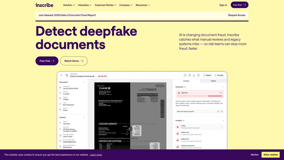The image size is (284, 160).
Task: Give thumbs down for result accuracy
Action: (222, 112)
